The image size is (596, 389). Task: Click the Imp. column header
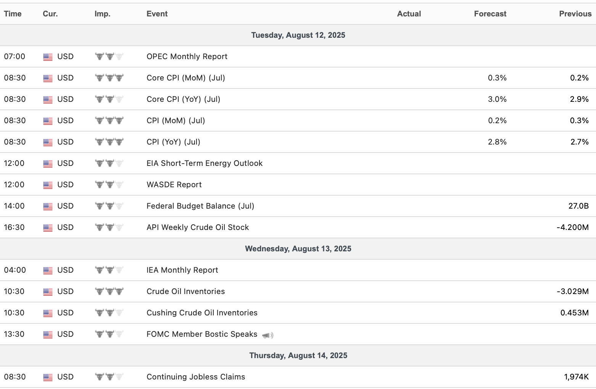point(102,14)
